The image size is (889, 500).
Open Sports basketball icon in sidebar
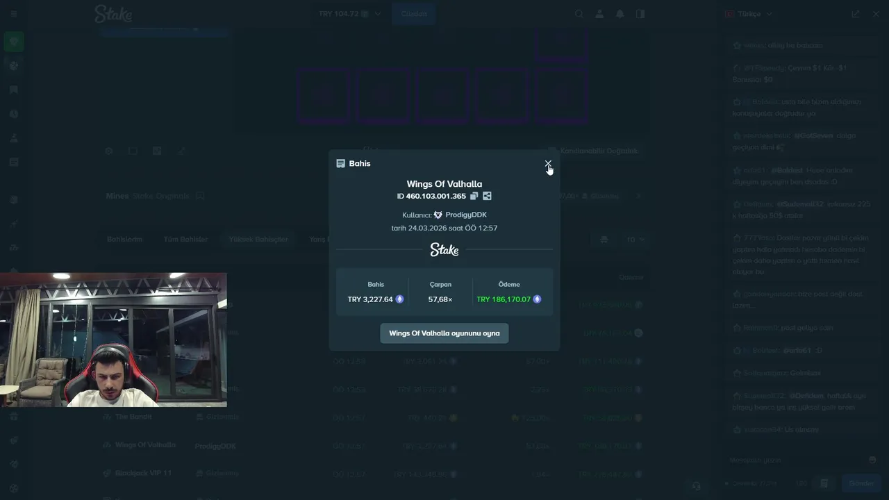pos(14,65)
